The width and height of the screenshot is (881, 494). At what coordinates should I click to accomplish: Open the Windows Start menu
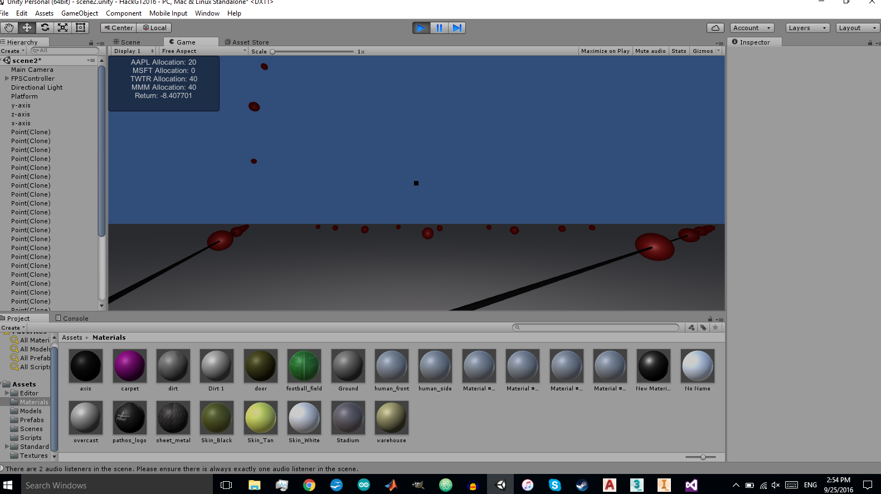point(8,485)
